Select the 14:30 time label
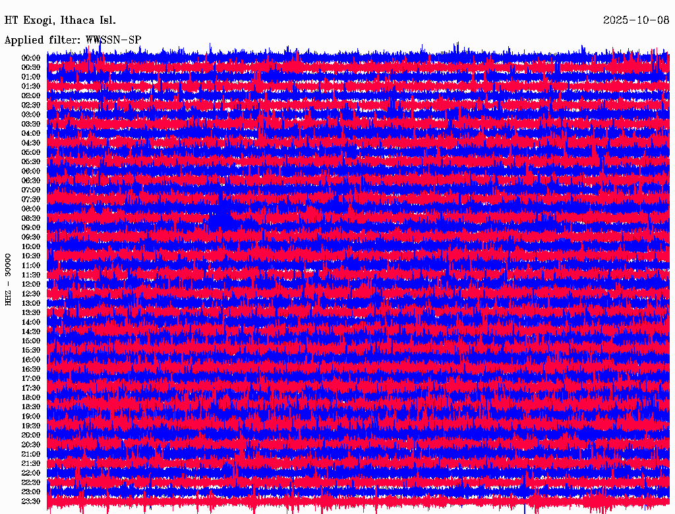675x514 pixels. [x=31, y=331]
